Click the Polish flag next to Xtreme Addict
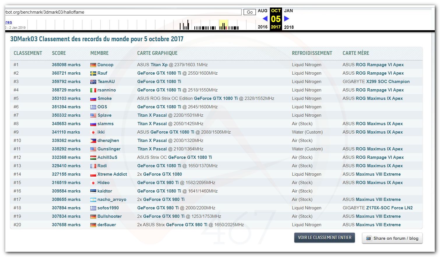Image resolution: width=440 pixels, height=257 pixels. (93, 175)
